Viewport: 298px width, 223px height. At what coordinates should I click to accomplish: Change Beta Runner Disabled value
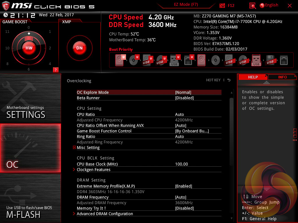pos(184,98)
